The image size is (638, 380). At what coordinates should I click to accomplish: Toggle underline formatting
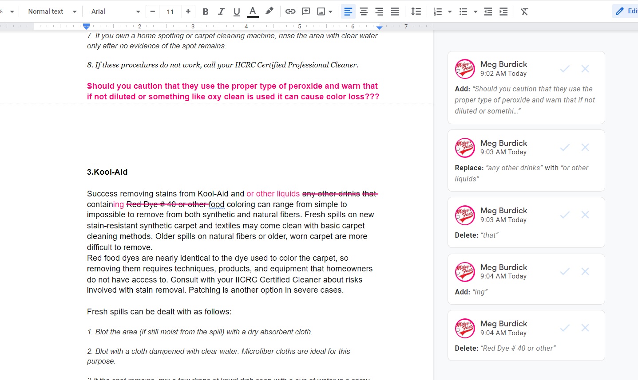(x=237, y=12)
